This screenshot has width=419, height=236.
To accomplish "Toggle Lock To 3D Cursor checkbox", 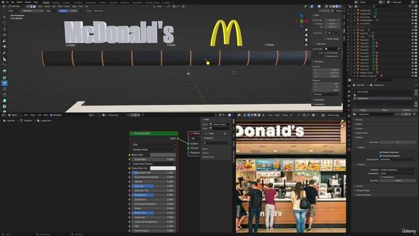I will (325, 53).
